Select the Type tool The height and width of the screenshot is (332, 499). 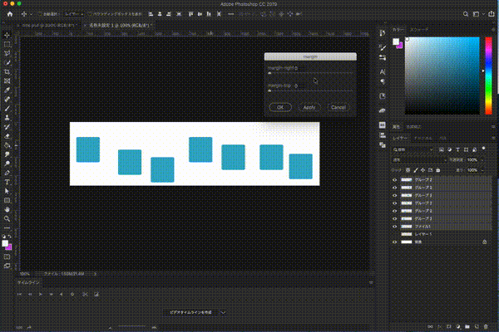7,181
